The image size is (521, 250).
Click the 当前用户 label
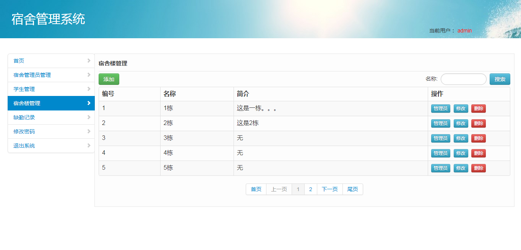tap(442, 31)
